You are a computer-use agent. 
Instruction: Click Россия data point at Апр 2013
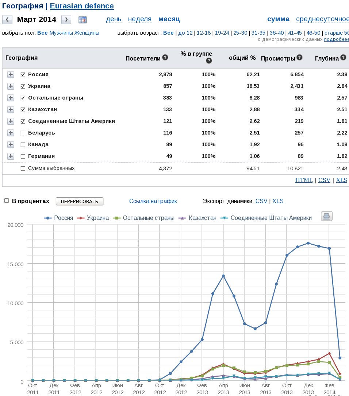223,276
